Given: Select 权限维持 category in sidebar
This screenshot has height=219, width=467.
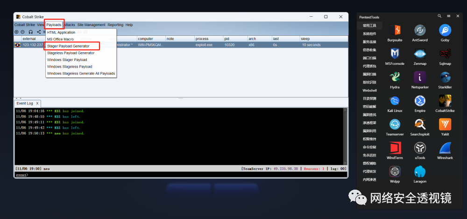Looking at the screenshot, I should 369,139.
